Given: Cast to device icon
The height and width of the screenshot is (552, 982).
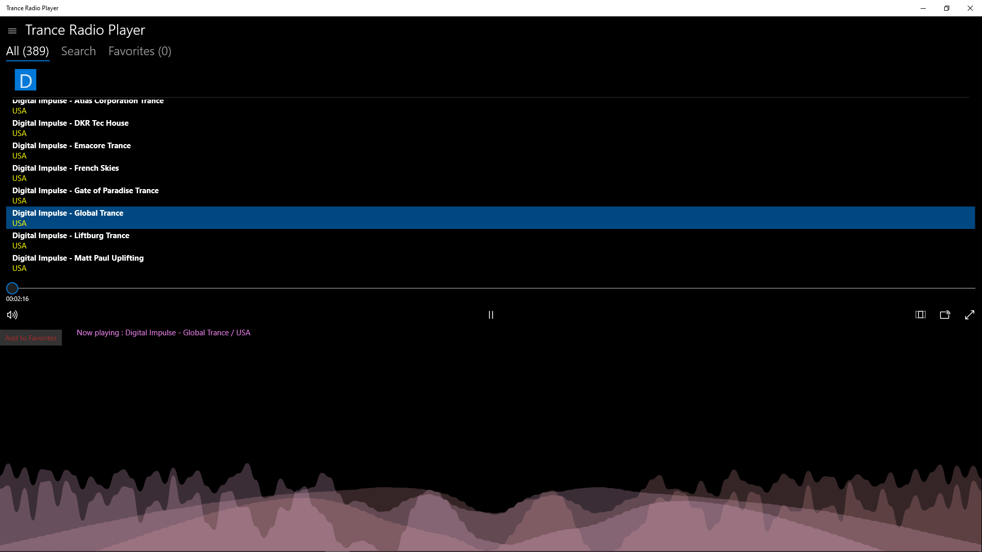Looking at the screenshot, I should pyautogui.click(x=945, y=315).
